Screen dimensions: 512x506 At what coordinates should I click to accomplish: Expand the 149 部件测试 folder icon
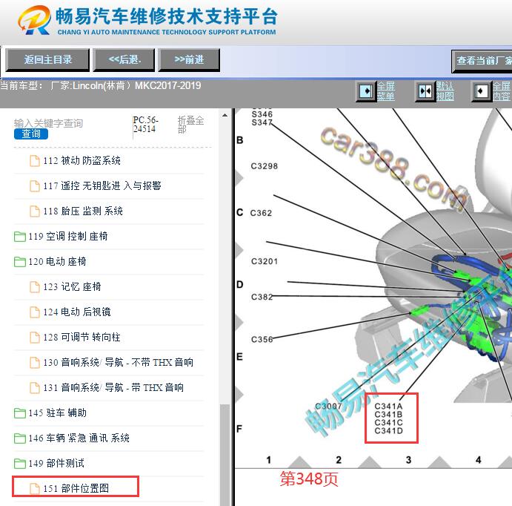(20, 463)
